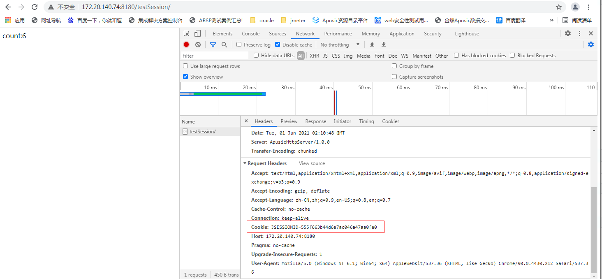Click the import HAR file icon
Screen dimensions: 602x279
[372, 44]
